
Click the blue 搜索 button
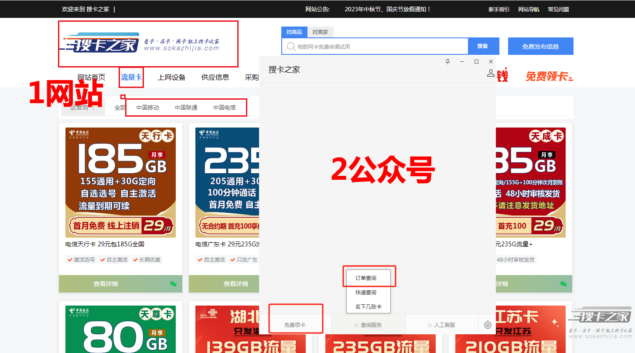(482, 46)
